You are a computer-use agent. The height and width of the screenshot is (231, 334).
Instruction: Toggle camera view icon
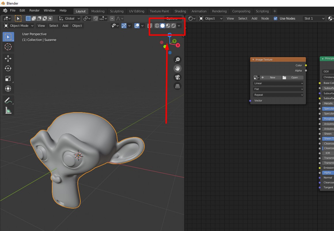(x=178, y=77)
